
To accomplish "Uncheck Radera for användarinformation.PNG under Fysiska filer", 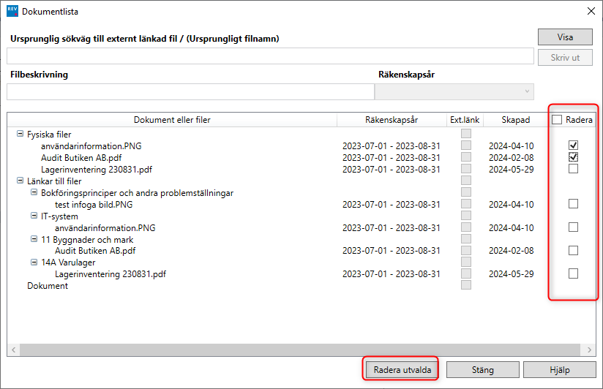I will tap(573, 146).
